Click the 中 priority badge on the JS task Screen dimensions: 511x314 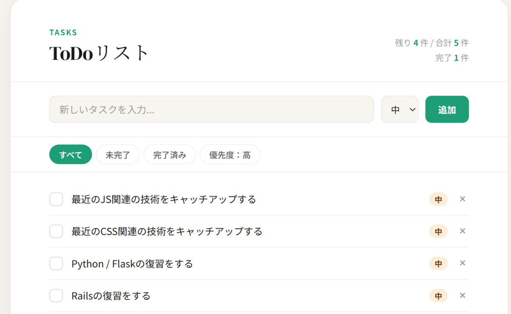click(438, 199)
